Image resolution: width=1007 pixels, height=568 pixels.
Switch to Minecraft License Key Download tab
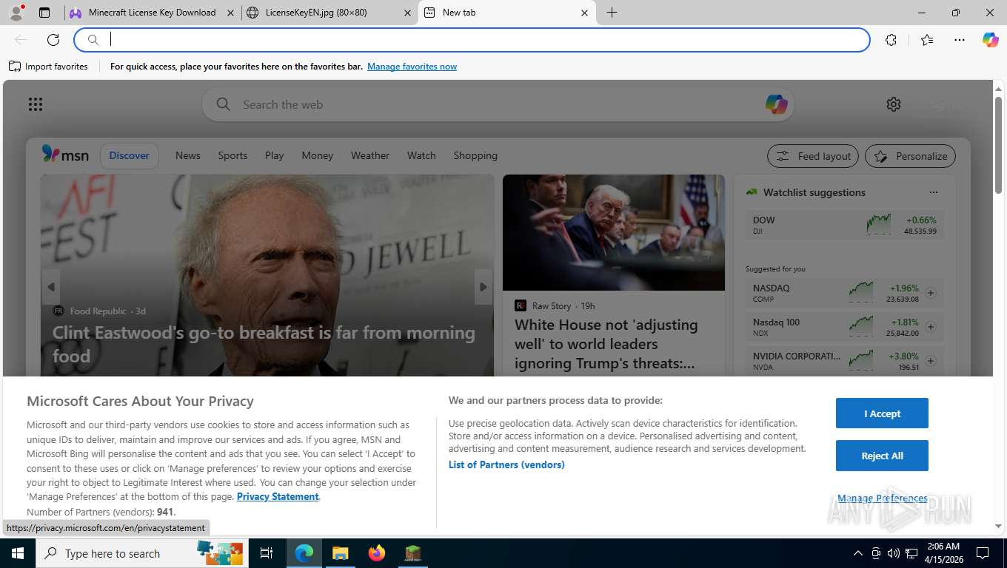click(152, 13)
